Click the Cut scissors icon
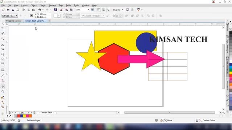This screenshot has height=130, width=232. pos(24,10)
